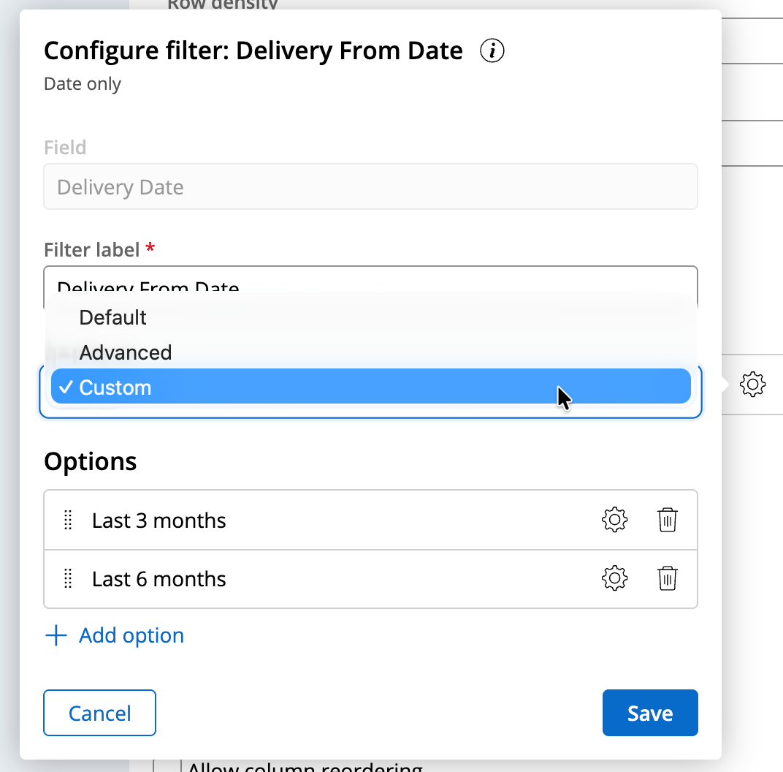Open settings gear for Last 6 months

point(614,578)
